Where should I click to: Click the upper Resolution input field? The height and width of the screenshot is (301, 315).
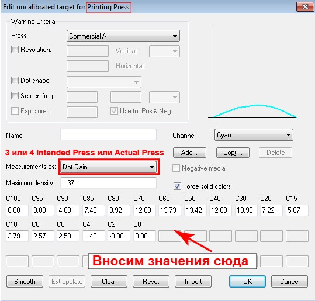[88, 51]
